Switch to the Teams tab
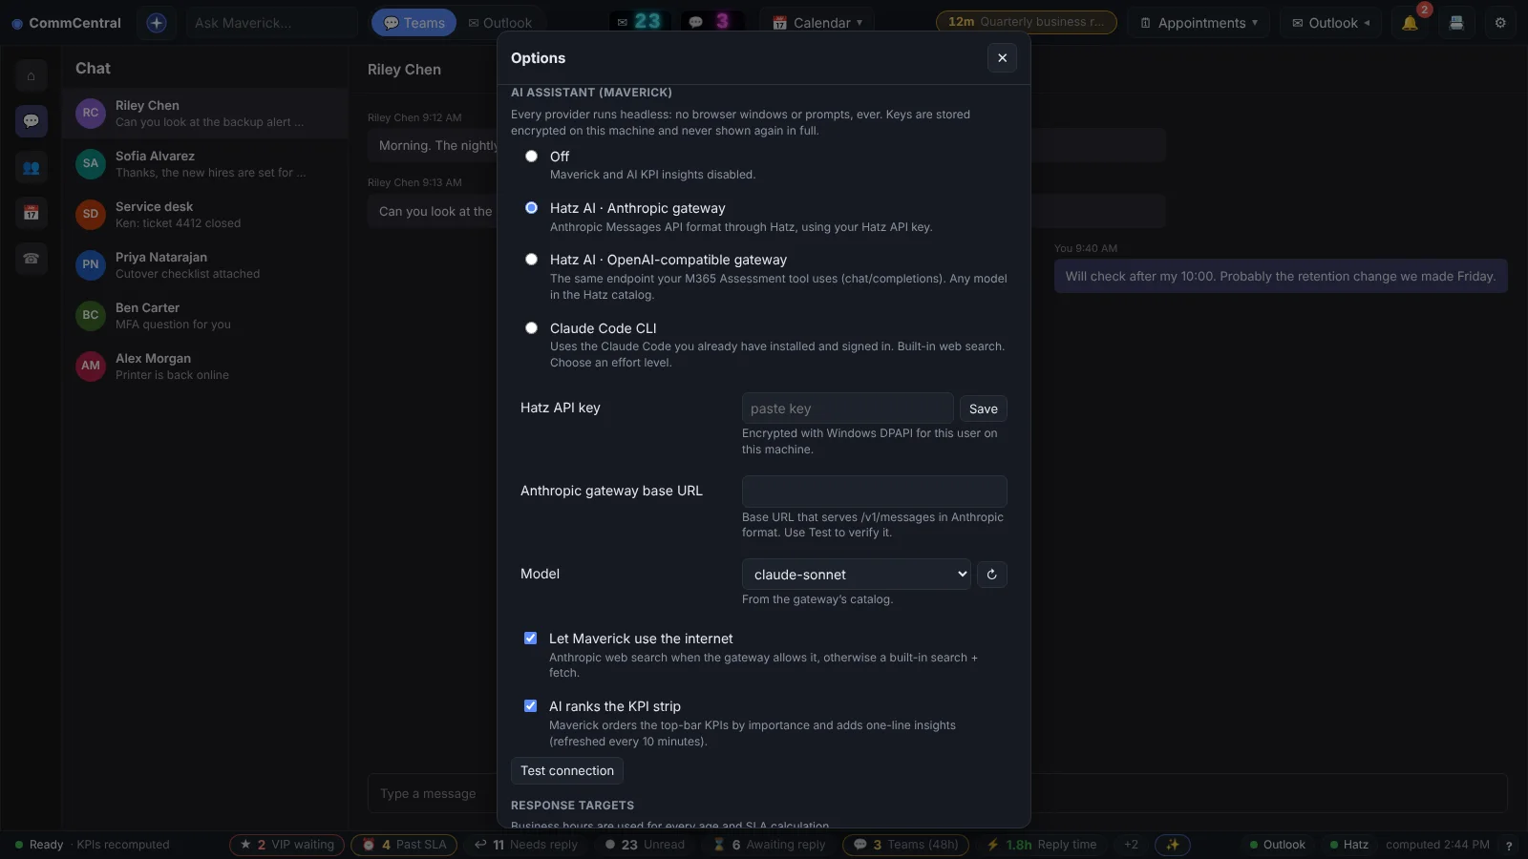Screen dimensions: 1528x859 tap(414, 23)
